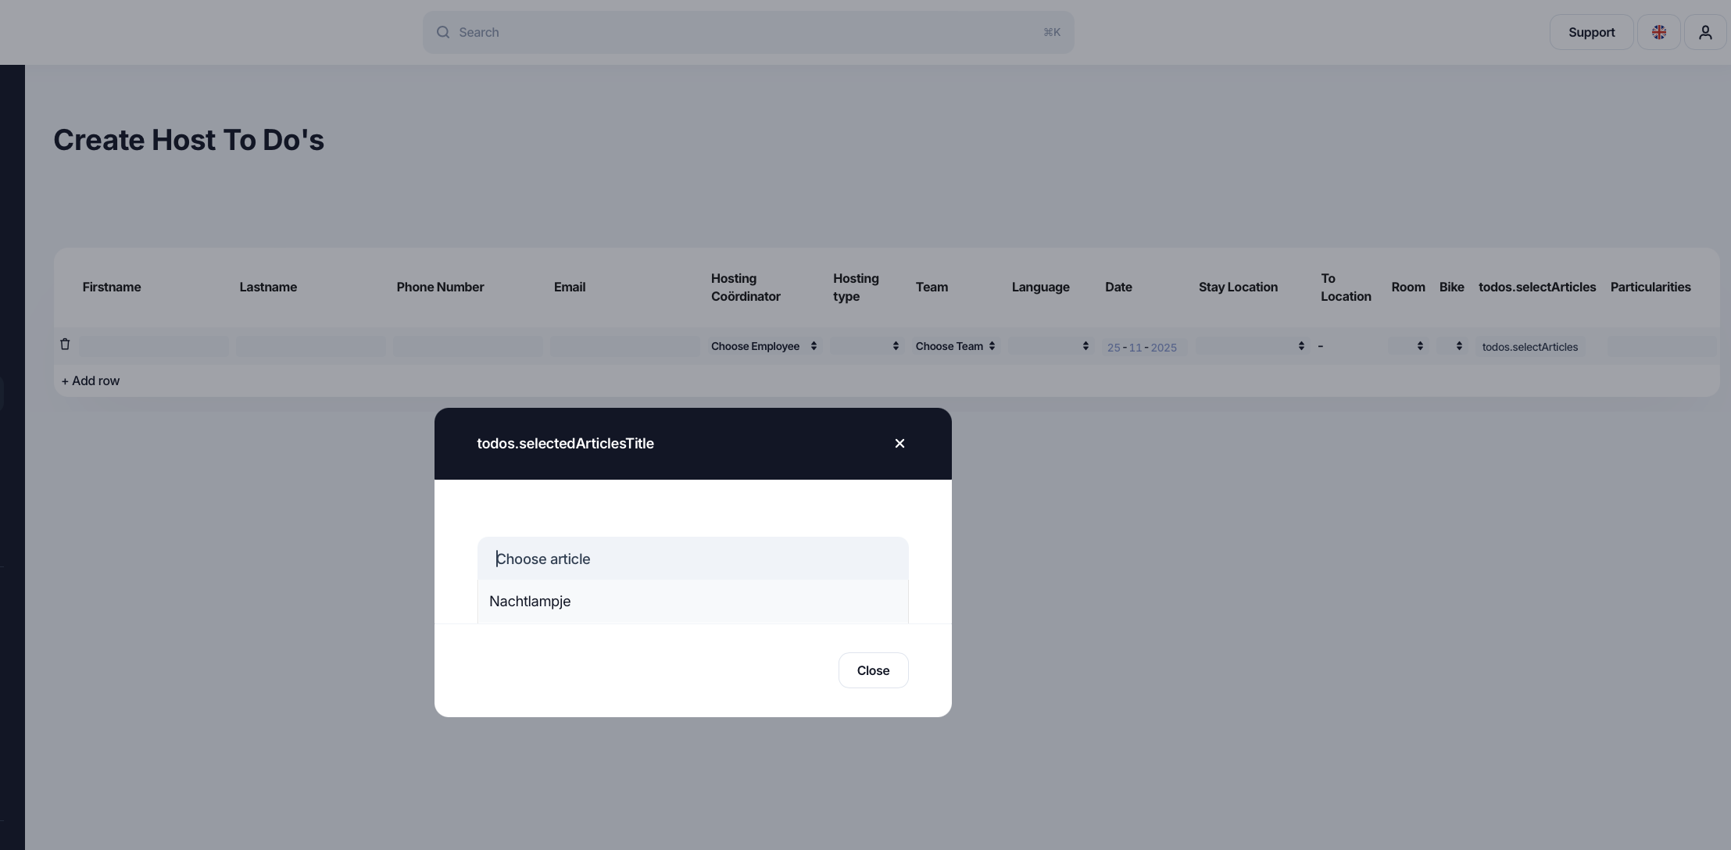1731x850 pixels.
Task: Click the todos.selectArticles cell button
Action: tap(1529, 347)
